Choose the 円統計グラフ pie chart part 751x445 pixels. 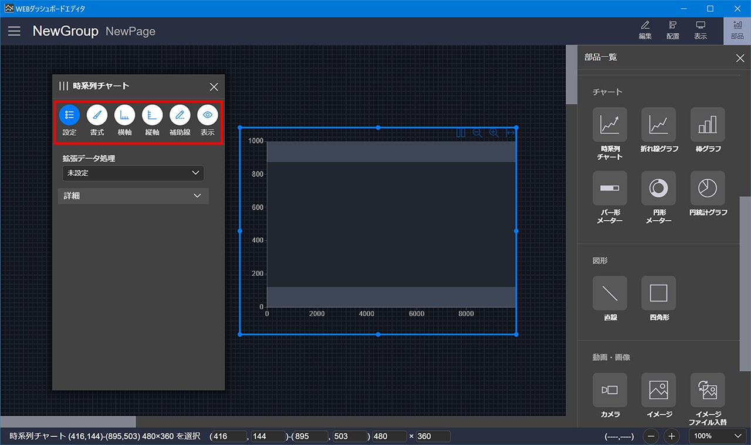point(707,188)
